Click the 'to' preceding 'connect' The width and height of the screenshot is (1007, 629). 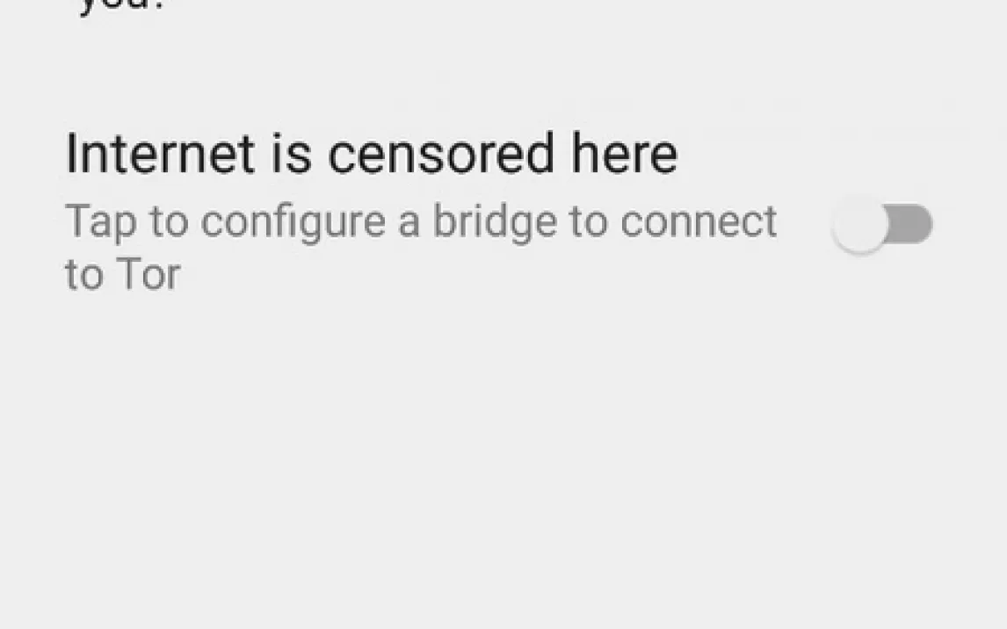point(589,223)
